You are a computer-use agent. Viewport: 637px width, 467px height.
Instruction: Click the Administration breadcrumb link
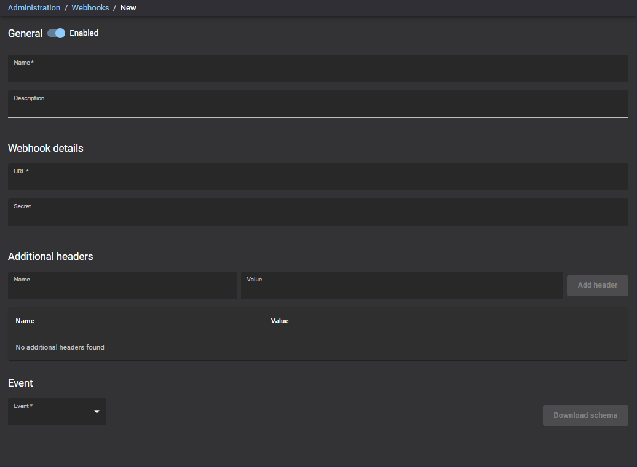[x=34, y=7]
